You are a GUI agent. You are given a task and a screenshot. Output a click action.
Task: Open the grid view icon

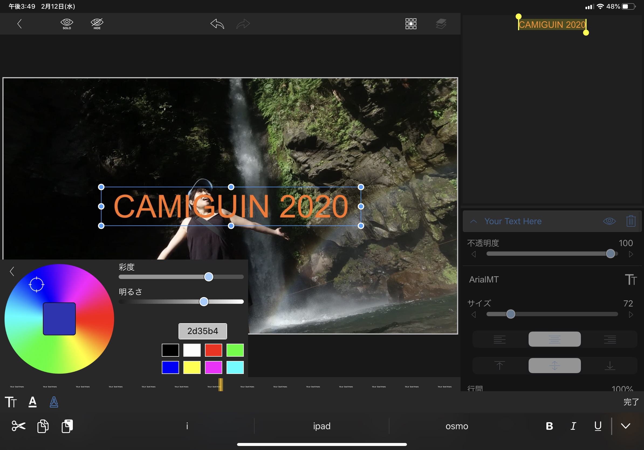411,24
